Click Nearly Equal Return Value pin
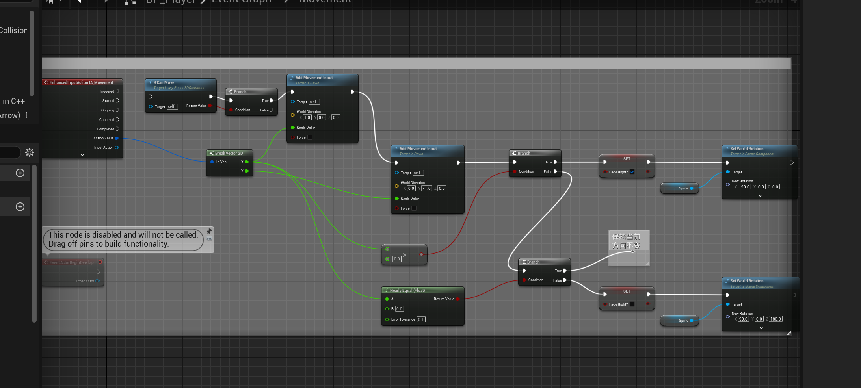Viewport: 861px width, 388px height. (458, 299)
